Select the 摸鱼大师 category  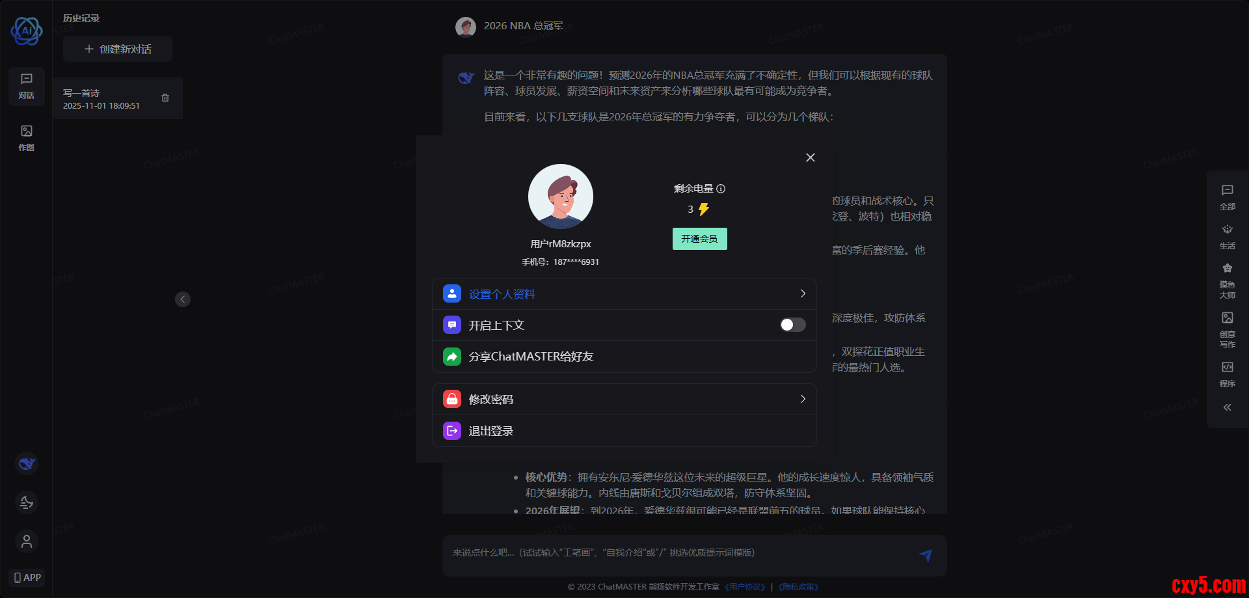[1228, 280]
